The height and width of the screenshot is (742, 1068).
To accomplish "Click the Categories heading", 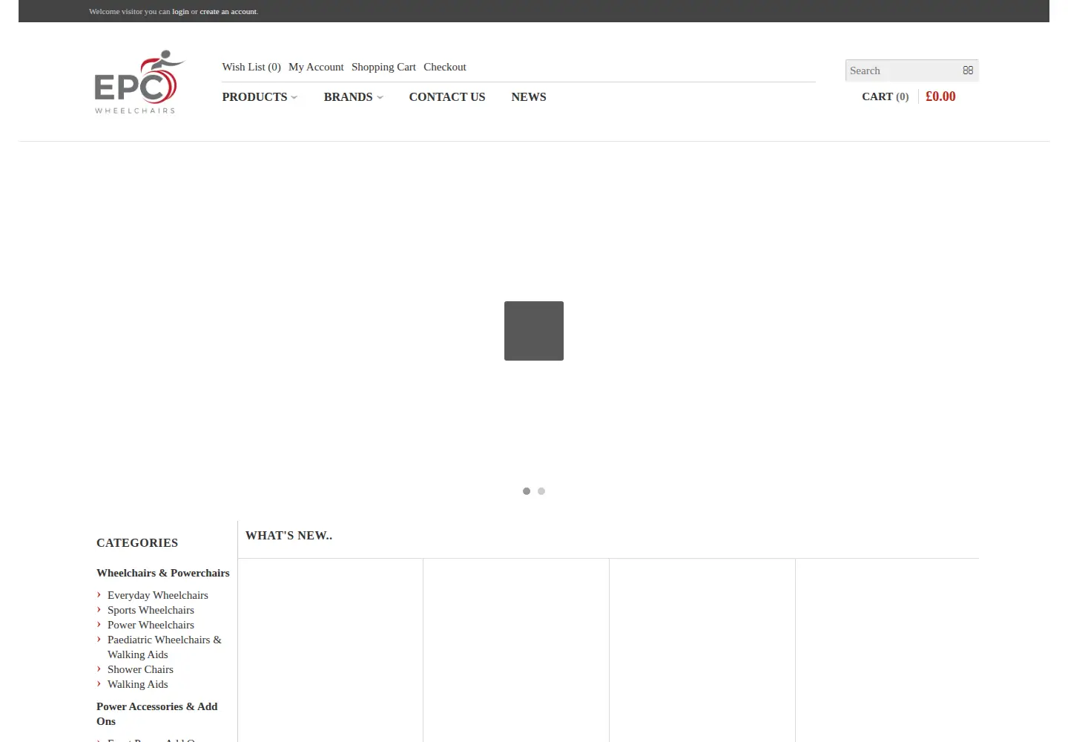I will pyautogui.click(x=137, y=543).
